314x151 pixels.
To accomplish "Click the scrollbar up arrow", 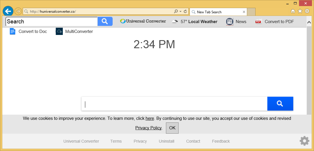I will (x=309, y=23).
